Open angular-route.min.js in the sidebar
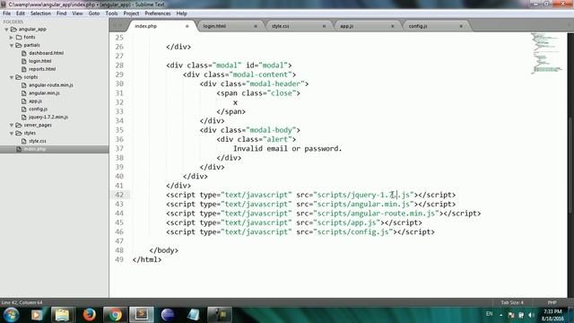The width and height of the screenshot is (574, 323). [51, 85]
